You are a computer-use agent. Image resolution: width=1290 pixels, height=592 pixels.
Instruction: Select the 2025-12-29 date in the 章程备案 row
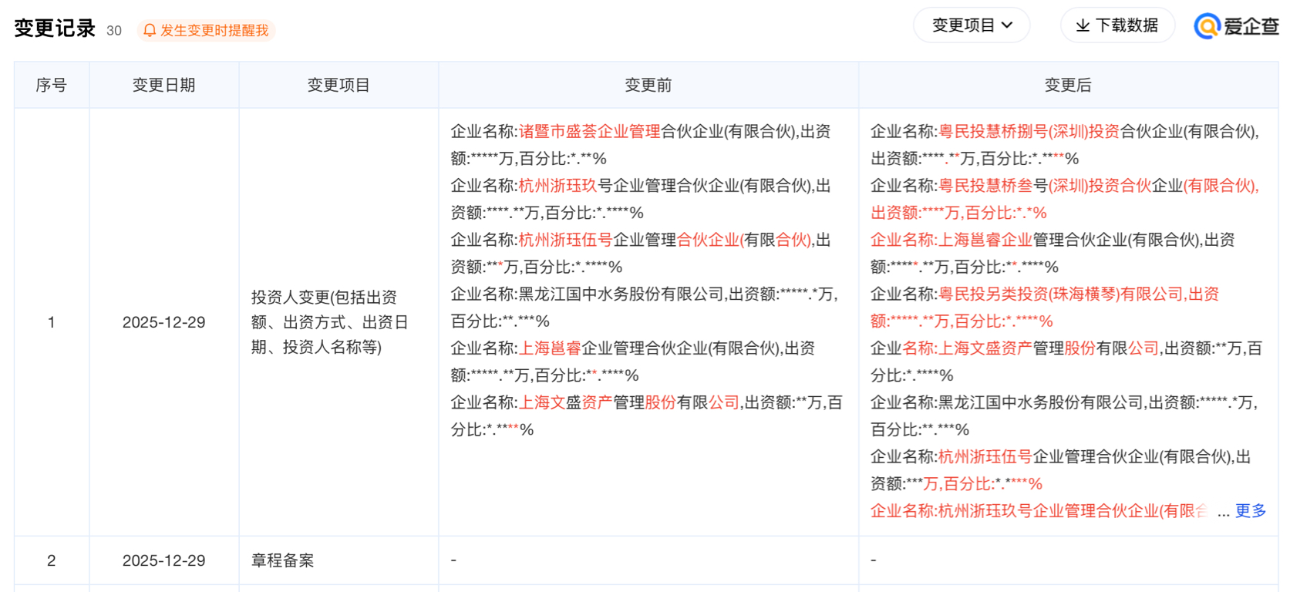coord(164,560)
